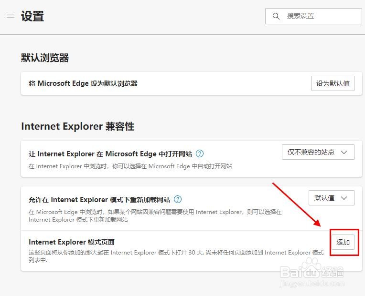The width and height of the screenshot is (365, 296).
Task: Click the 默认浏览器 section heading
Action: (45, 58)
